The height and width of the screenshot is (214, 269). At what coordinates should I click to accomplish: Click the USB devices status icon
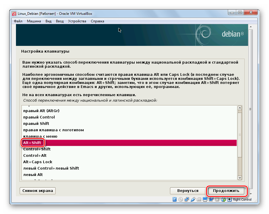(193, 199)
